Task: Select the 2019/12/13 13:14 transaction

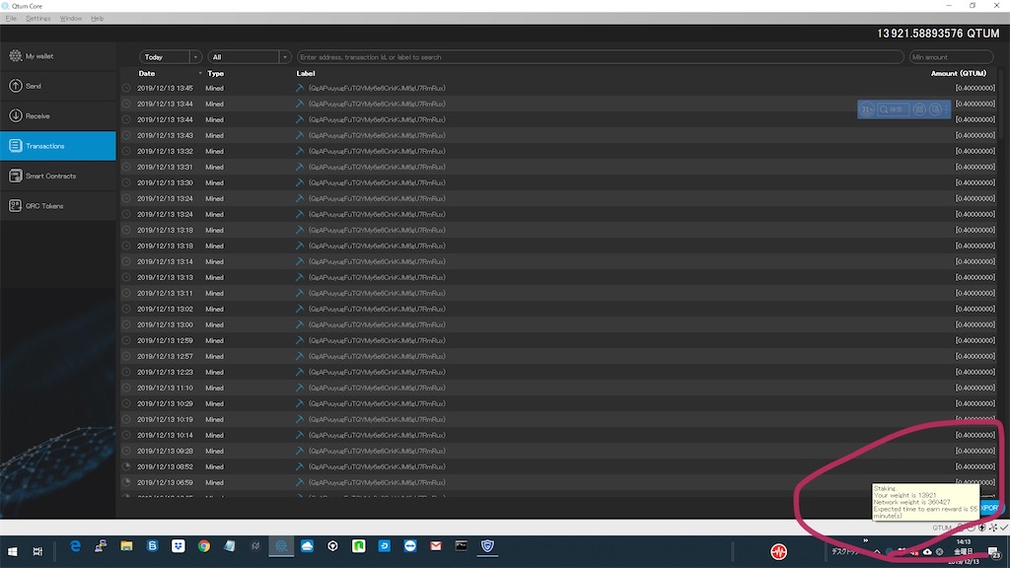Action: [x=558, y=261]
